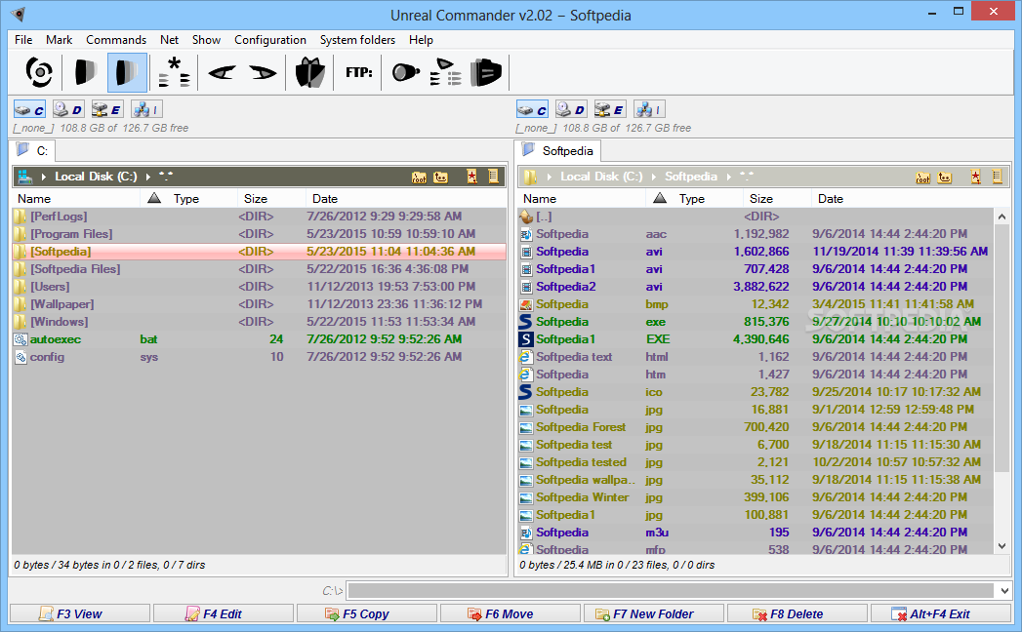Go up one level in right panel

click(945, 177)
